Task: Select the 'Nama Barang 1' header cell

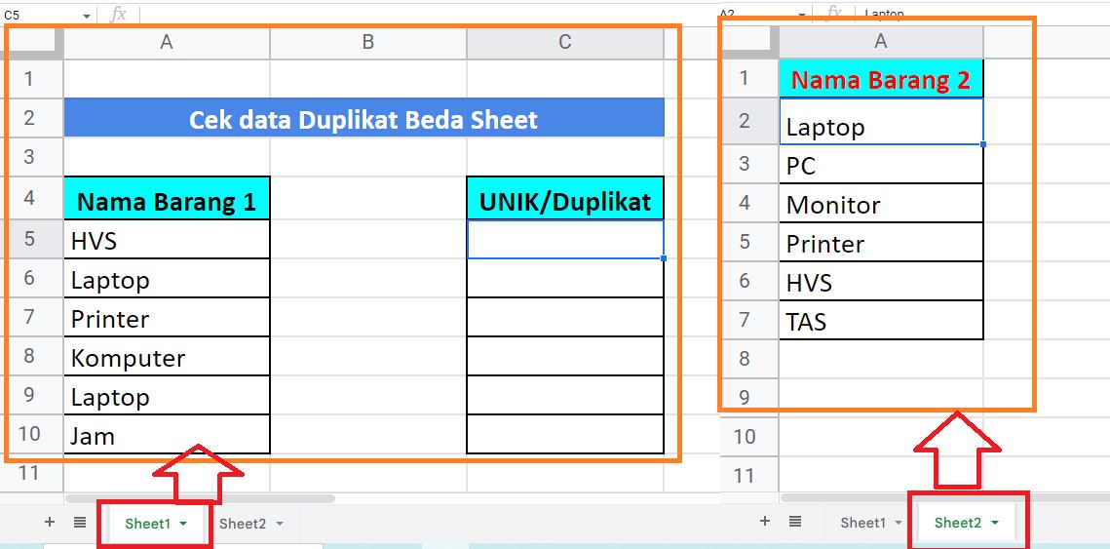Action: pos(167,198)
